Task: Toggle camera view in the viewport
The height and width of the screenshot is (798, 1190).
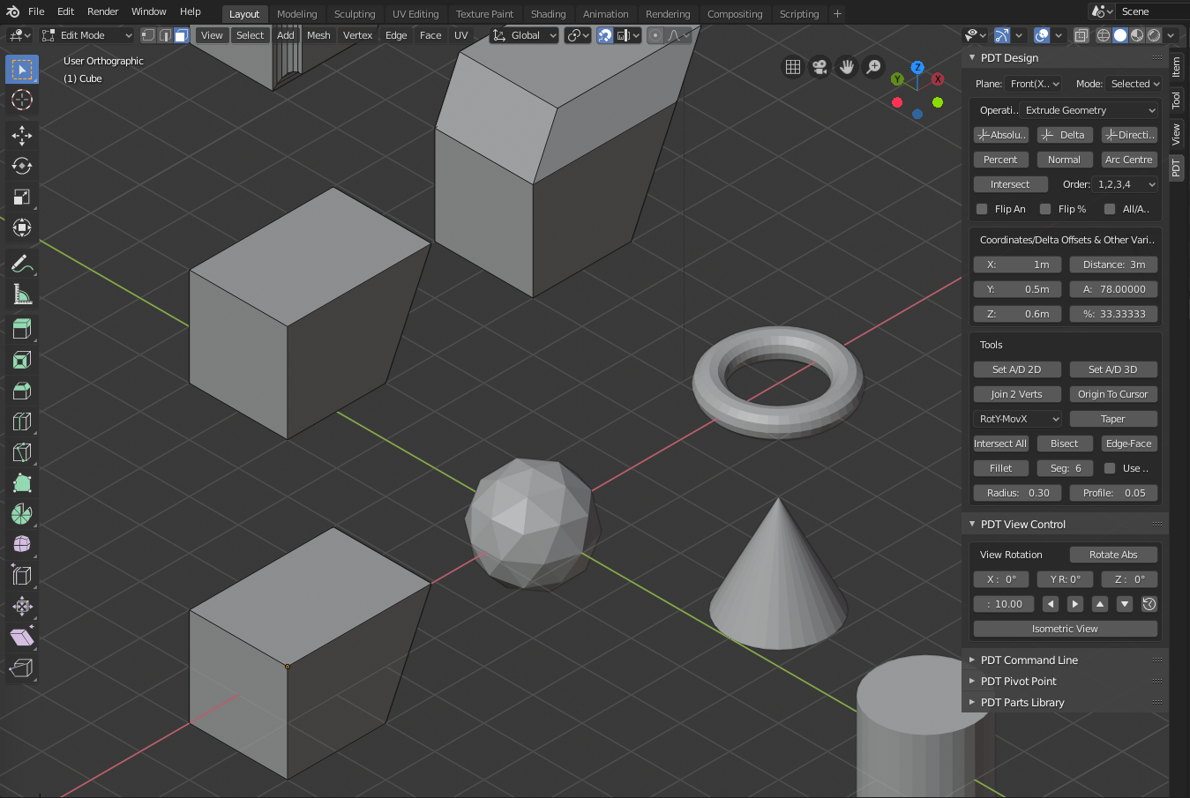Action: pos(820,67)
